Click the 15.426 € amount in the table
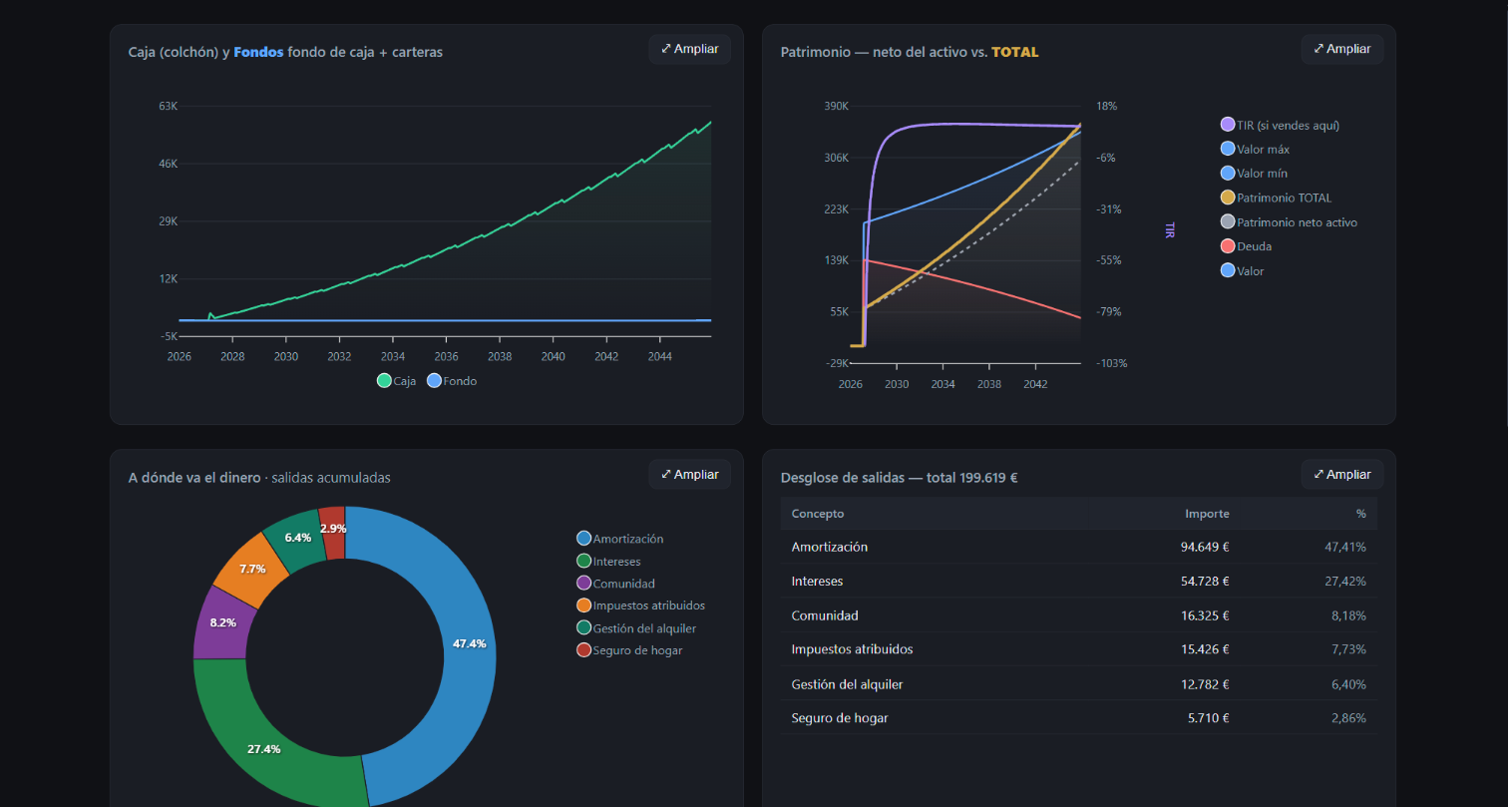Image resolution: width=1508 pixels, height=807 pixels. tap(1205, 649)
